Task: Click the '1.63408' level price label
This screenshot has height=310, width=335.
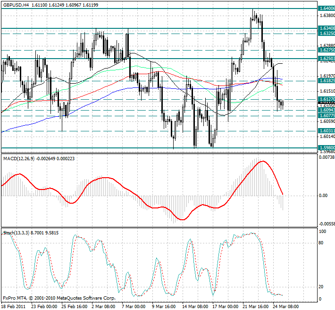Action: coord(327,28)
